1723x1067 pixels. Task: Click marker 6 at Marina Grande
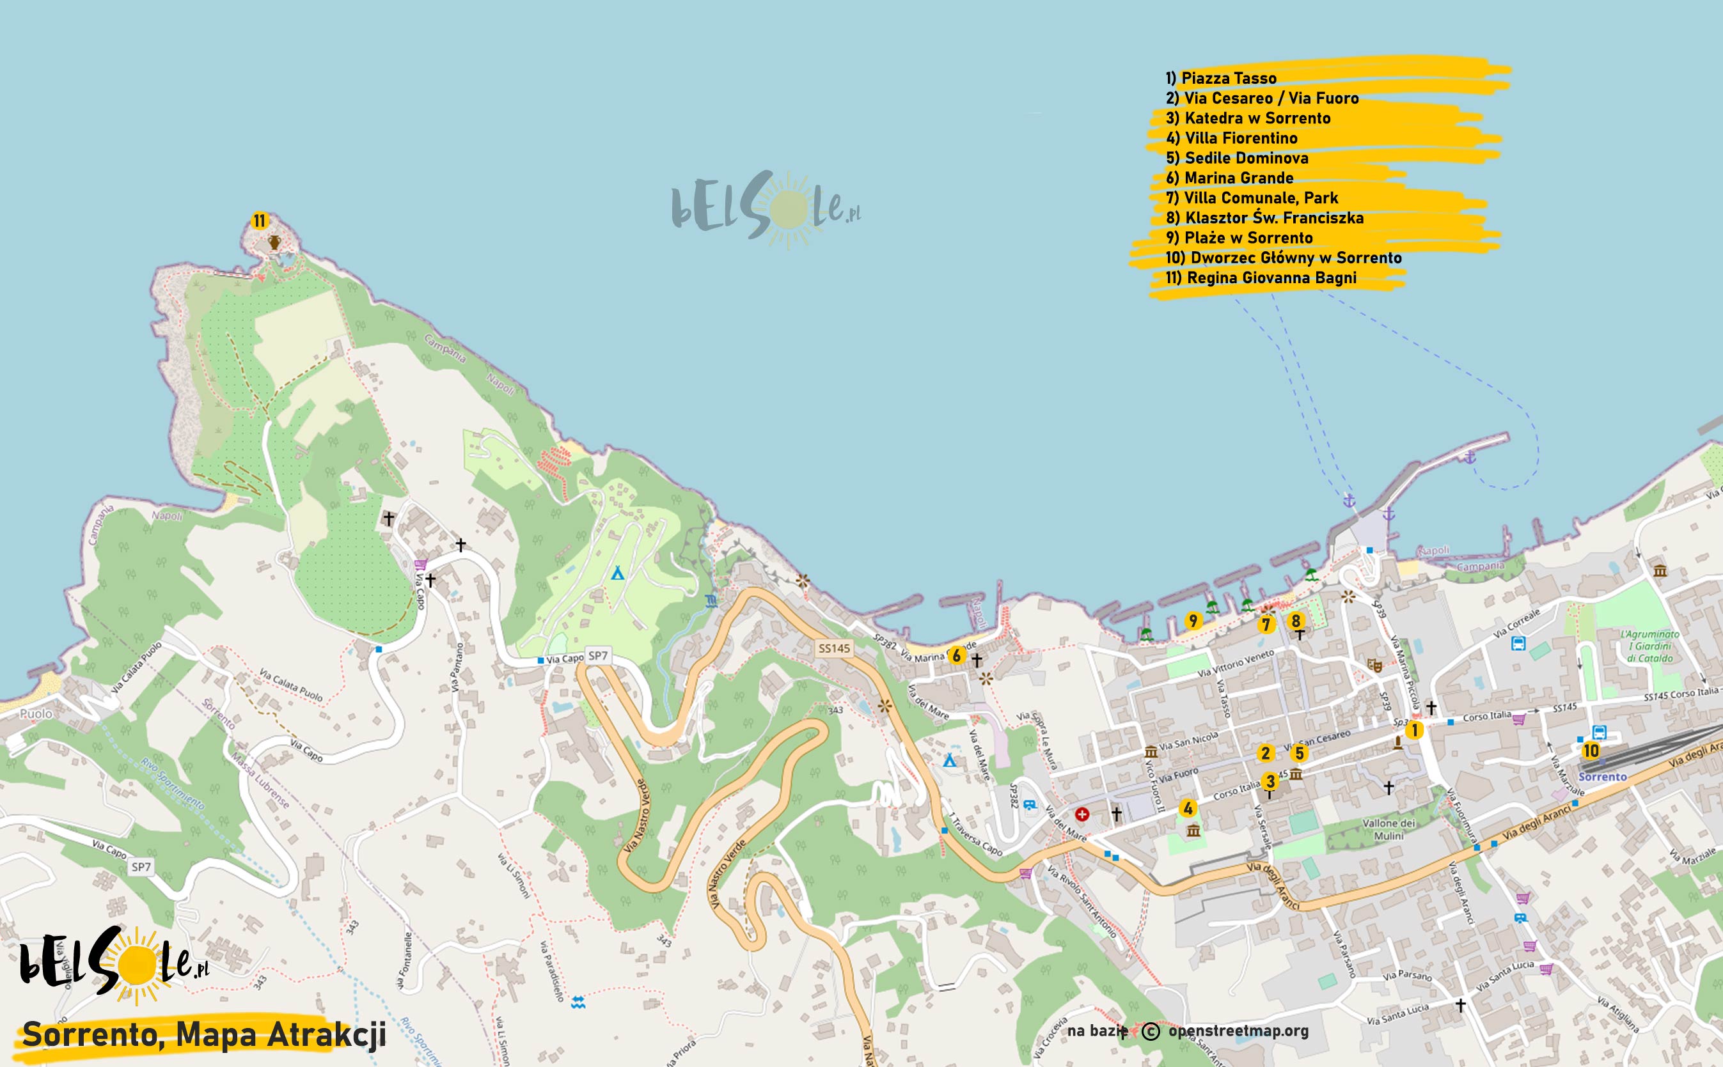956,655
